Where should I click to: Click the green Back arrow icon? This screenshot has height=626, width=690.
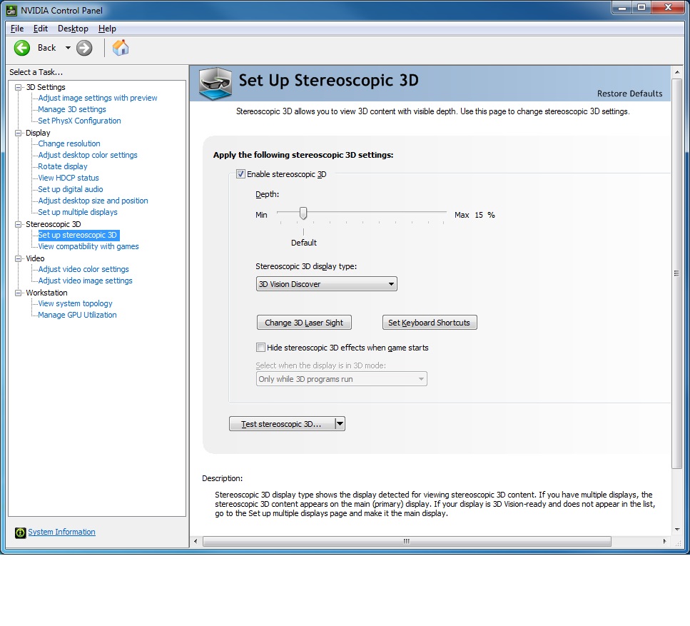[x=22, y=48]
